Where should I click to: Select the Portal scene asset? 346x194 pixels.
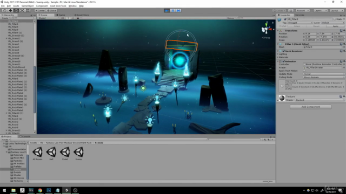point(65,153)
